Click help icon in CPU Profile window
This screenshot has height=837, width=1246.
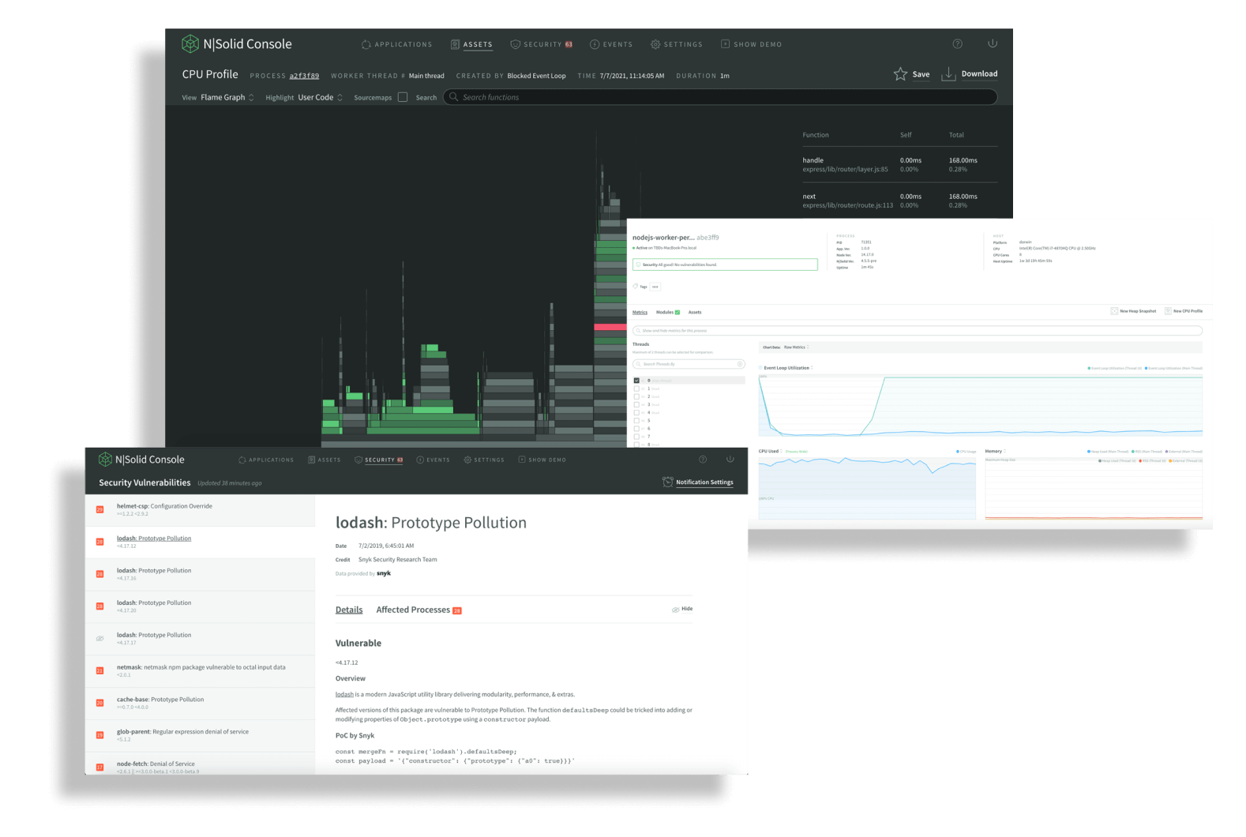point(957,43)
